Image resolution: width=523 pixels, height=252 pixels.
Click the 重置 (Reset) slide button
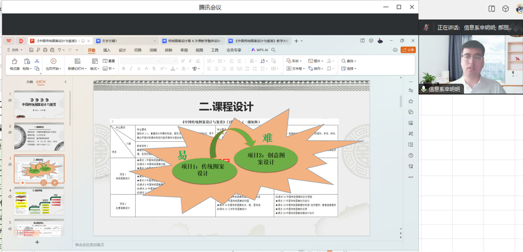pyautogui.click(x=109, y=61)
